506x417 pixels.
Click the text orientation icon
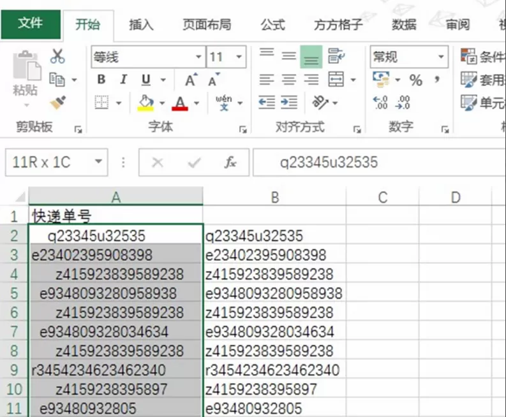pos(320,103)
